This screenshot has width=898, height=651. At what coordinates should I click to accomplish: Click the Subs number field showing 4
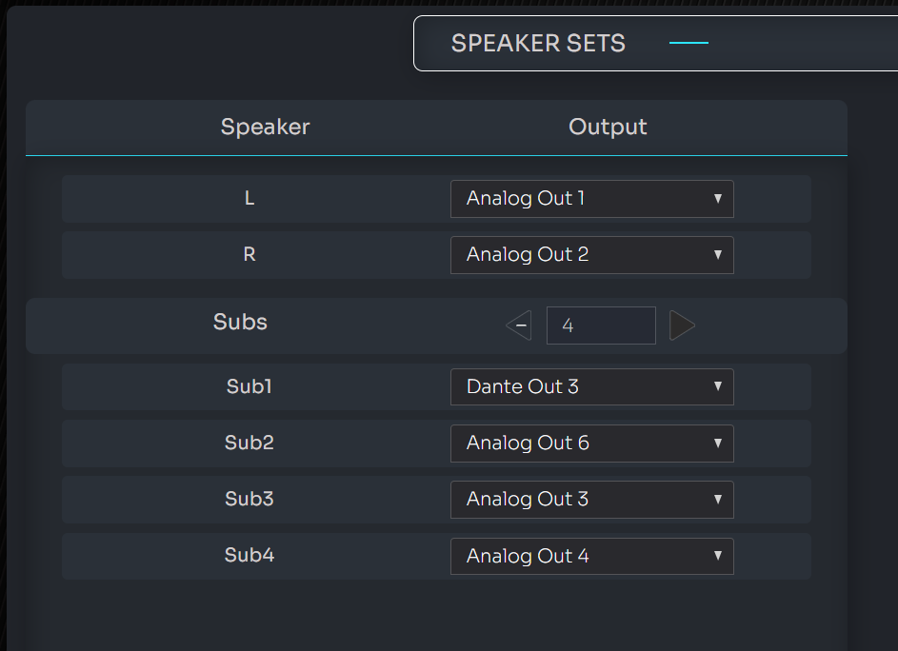(601, 325)
